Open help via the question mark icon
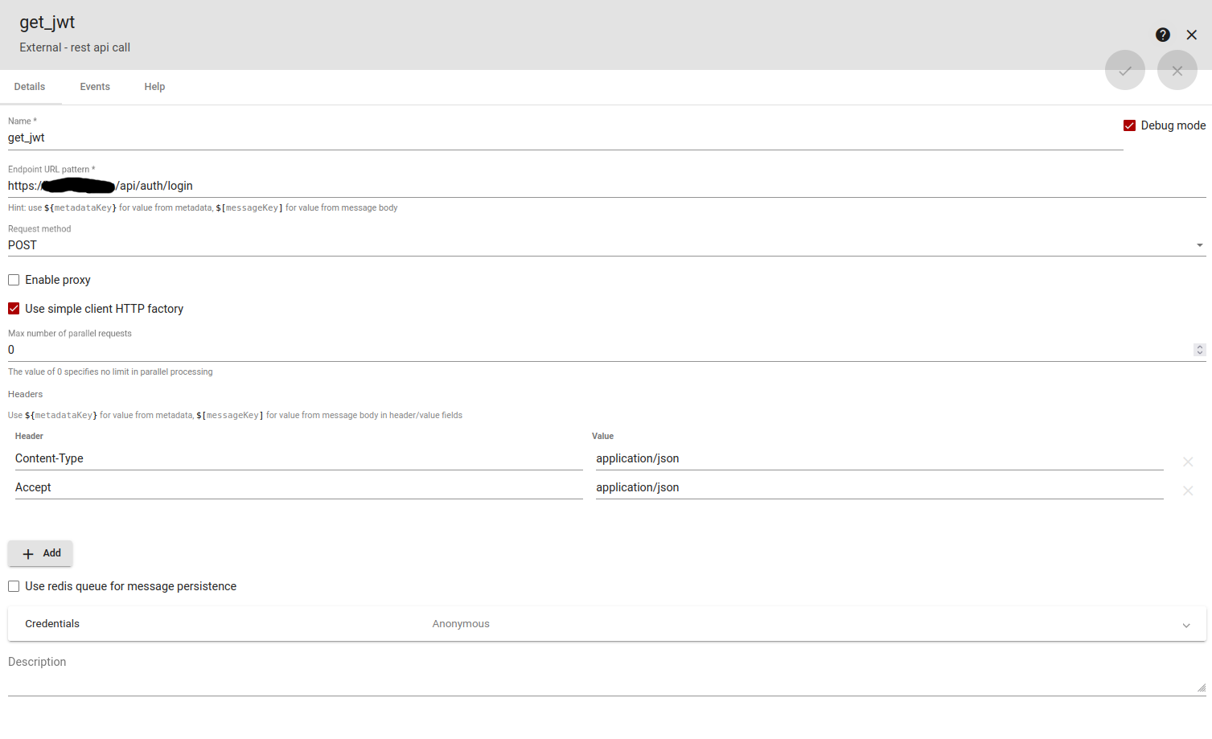Screen dimensions: 1212x739 pyautogui.click(x=1163, y=35)
